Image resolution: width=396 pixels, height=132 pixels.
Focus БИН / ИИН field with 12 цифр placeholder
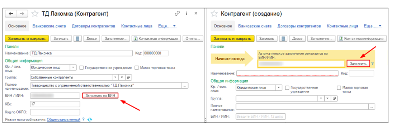point(261,117)
